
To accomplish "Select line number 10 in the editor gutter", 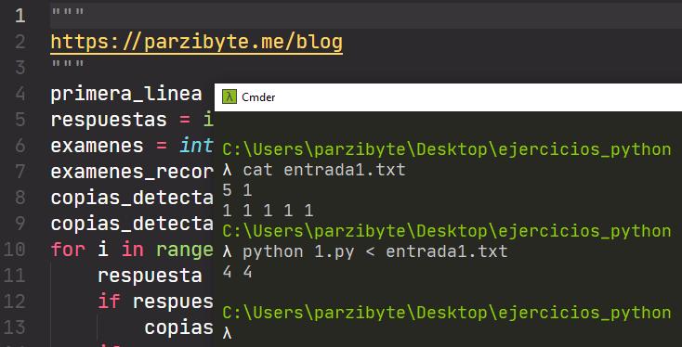I will (x=15, y=250).
